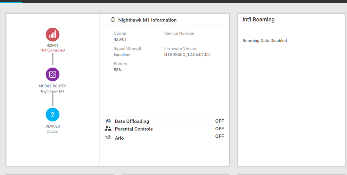Open the purple Mobile Router icon
The image size is (347, 175).
pyautogui.click(x=52, y=75)
